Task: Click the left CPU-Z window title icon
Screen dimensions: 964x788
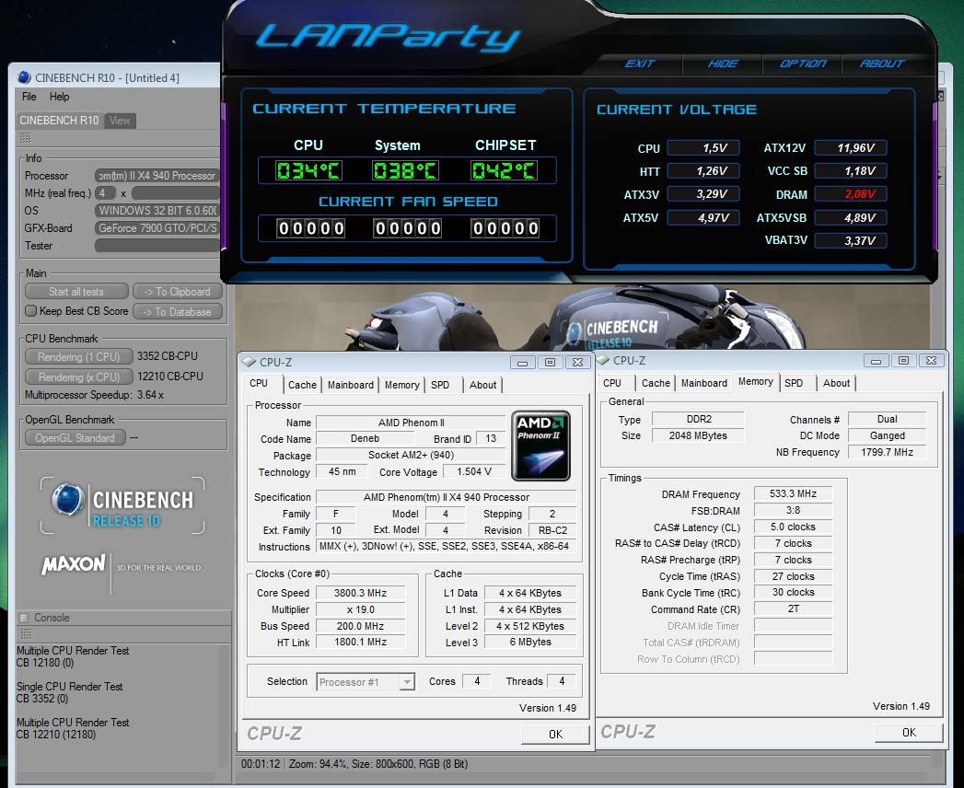Action: pyautogui.click(x=249, y=362)
